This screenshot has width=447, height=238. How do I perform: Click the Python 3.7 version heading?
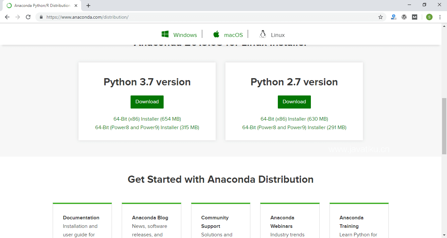point(147,82)
